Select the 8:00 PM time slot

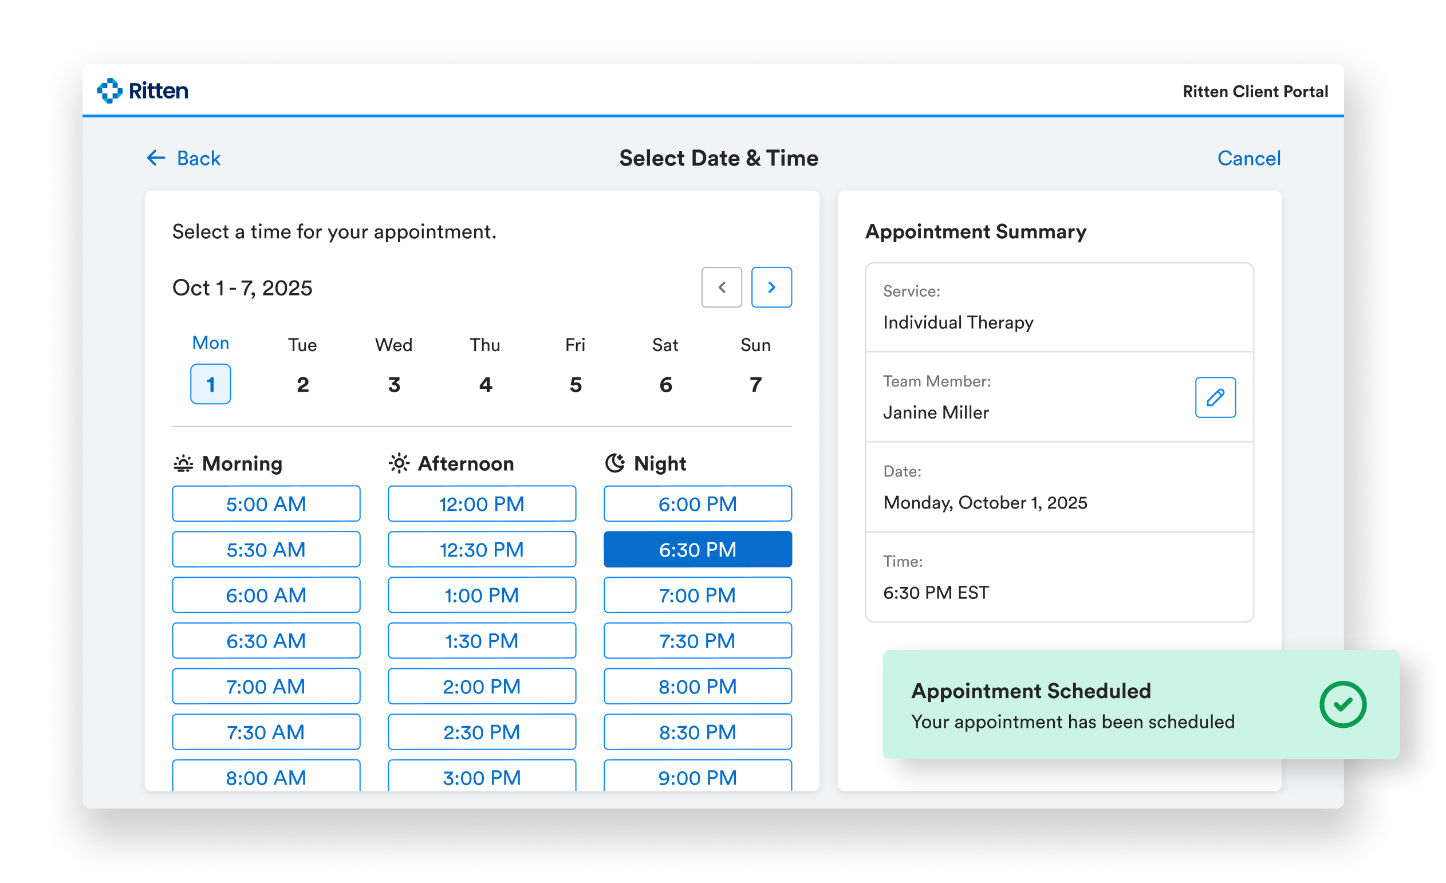(x=697, y=686)
